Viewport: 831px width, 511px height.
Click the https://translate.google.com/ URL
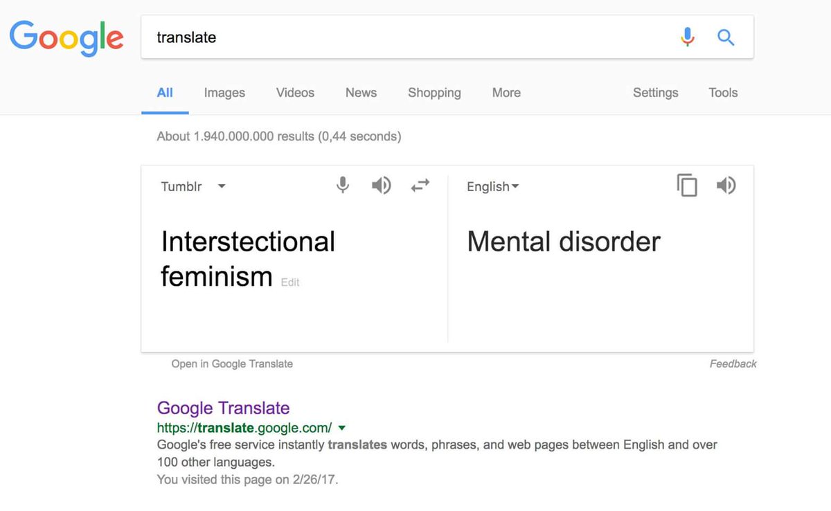(244, 428)
